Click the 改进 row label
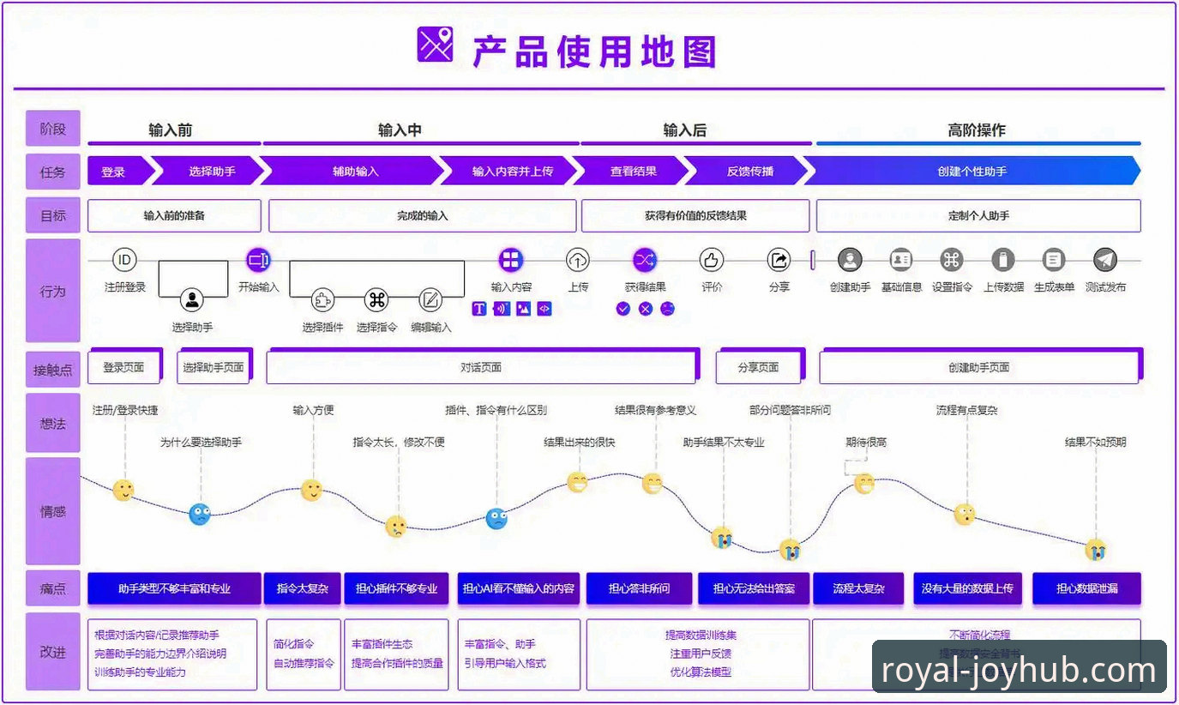1179x705 pixels. [52, 652]
